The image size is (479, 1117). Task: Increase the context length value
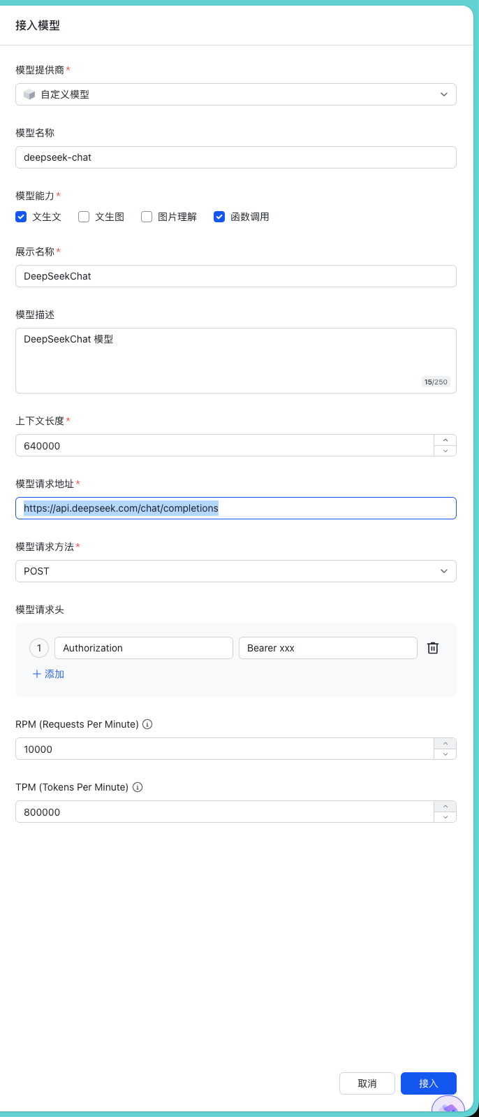click(445, 440)
